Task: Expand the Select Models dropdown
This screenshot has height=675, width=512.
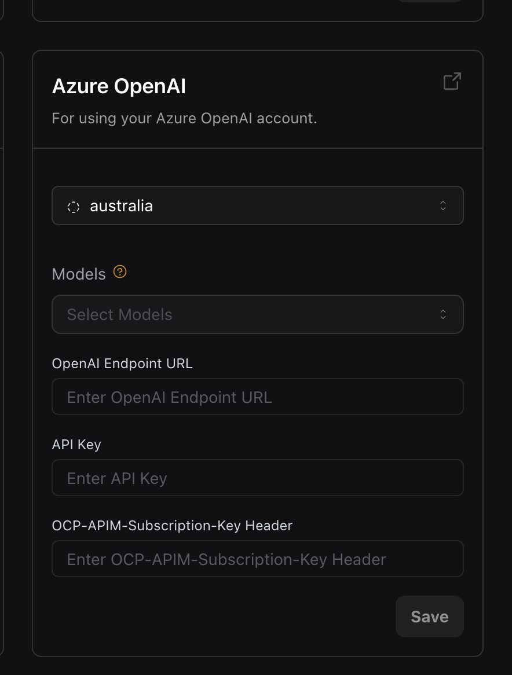Action: pos(258,314)
